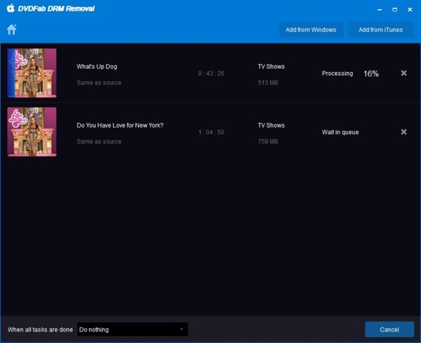This screenshot has height=343, width=421.
Task: Click the 0 : 43 : 26 duration
Action: click(x=211, y=73)
